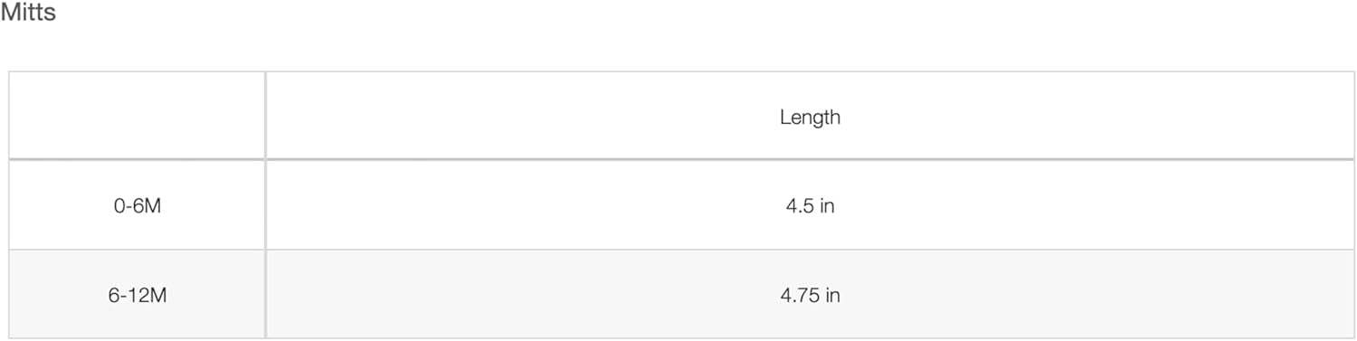Viewport: 1357px width, 341px height.
Task: Click the cell above the 0-6M label
Action: [x=138, y=116]
